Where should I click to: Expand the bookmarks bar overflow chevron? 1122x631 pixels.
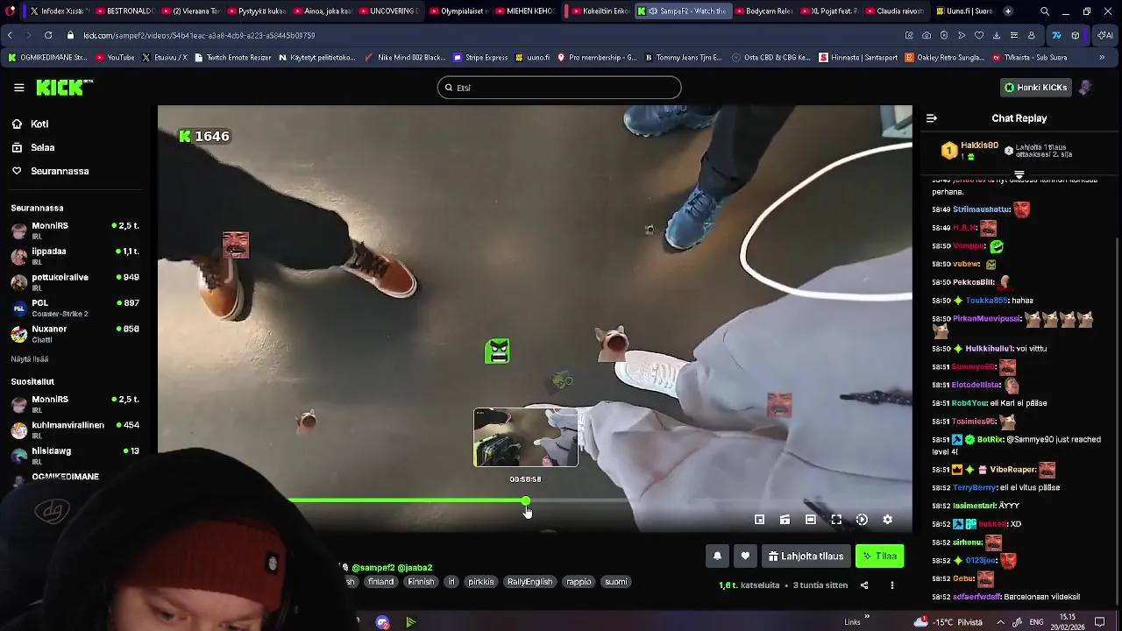point(1102,58)
